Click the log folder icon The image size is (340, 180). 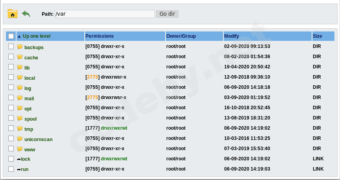20,87
